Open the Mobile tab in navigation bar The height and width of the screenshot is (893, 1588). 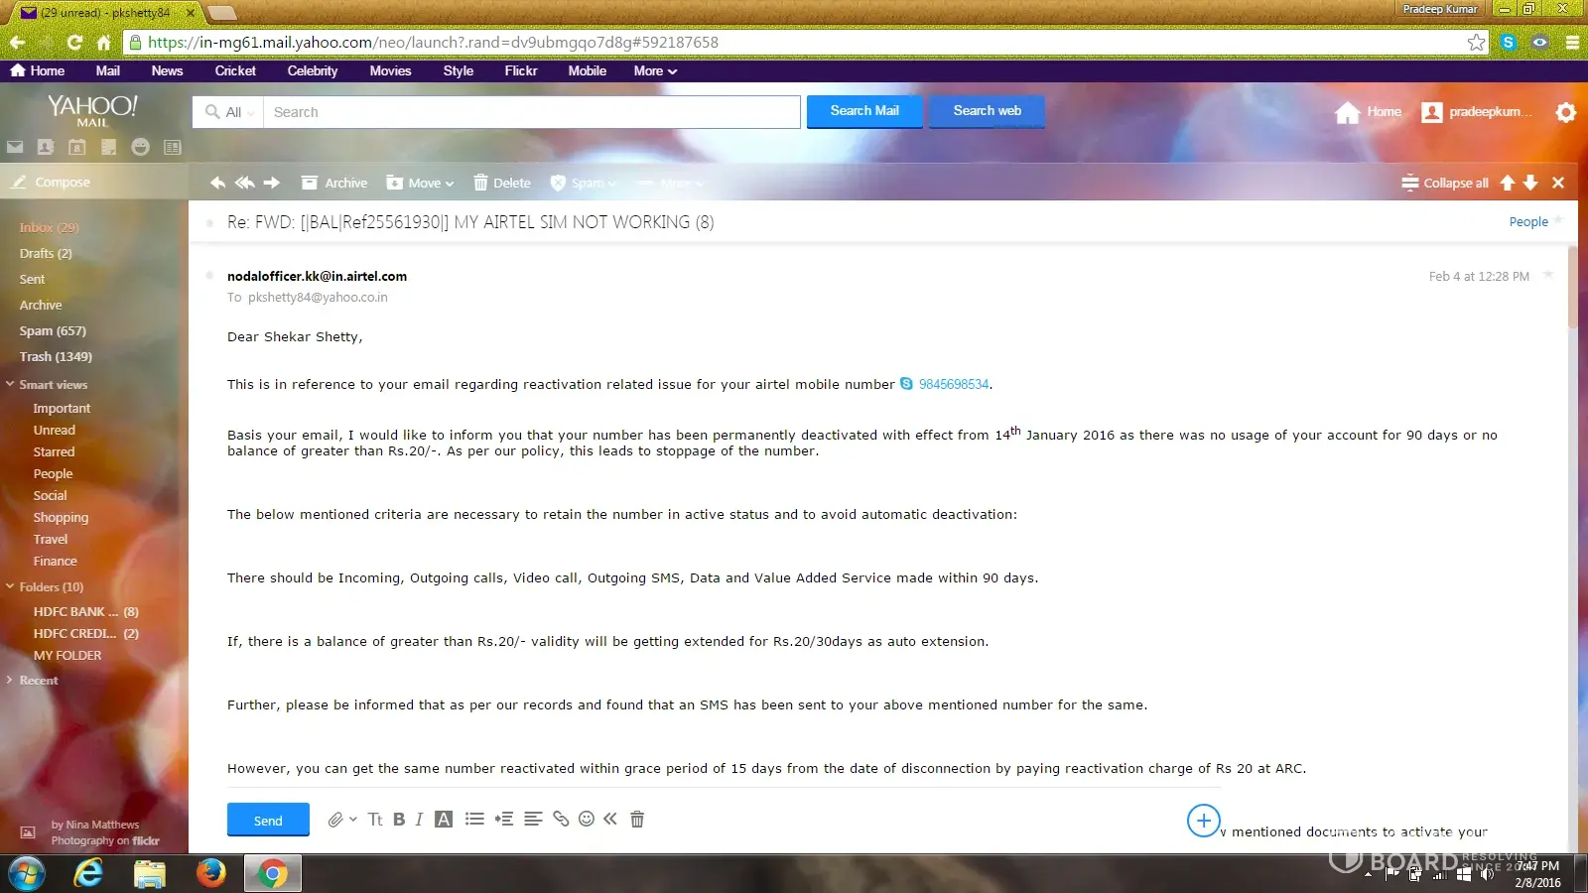coord(588,70)
